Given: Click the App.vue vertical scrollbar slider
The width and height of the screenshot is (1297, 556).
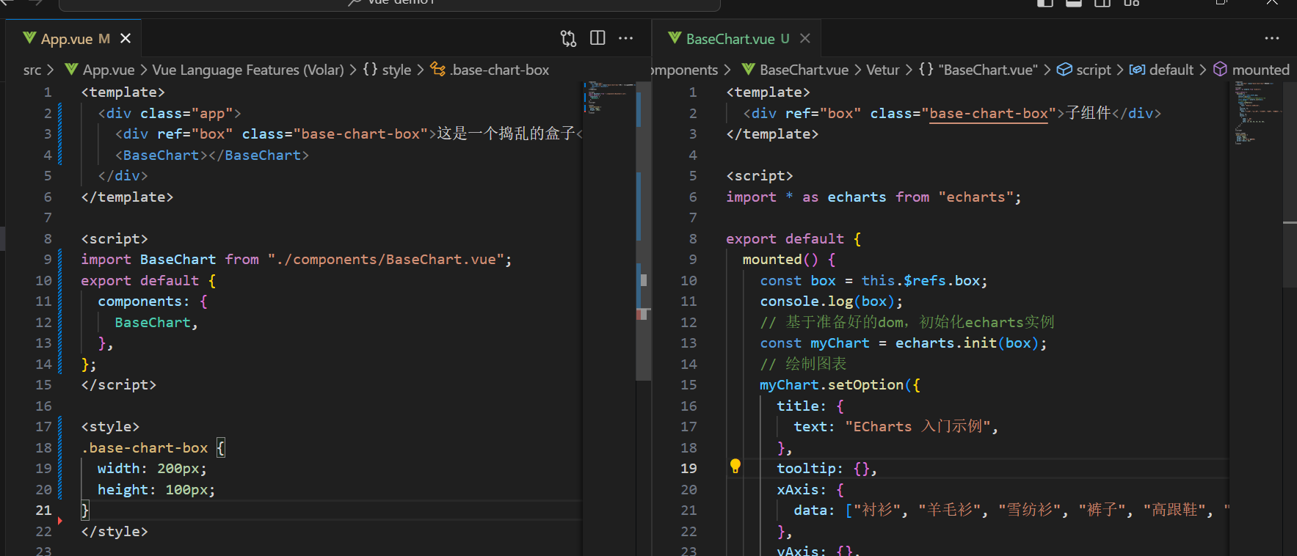Looking at the screenshot, I should (643, 231).
